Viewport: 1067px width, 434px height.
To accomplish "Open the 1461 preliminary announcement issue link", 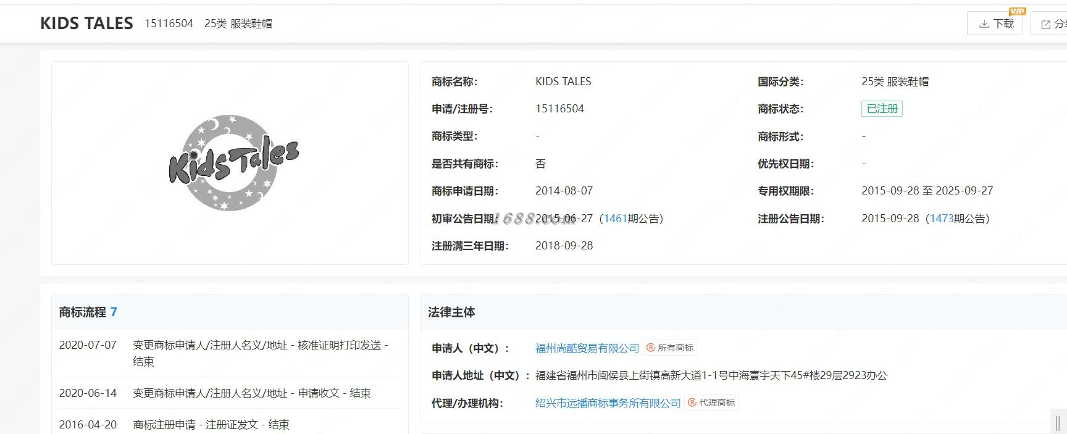I will pos(615,219).
